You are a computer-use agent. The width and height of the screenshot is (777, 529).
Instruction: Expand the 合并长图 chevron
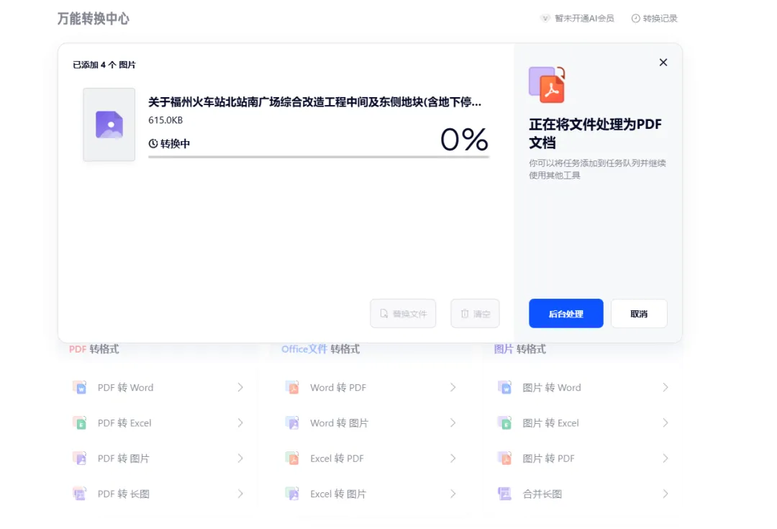[x=665, y=494]
